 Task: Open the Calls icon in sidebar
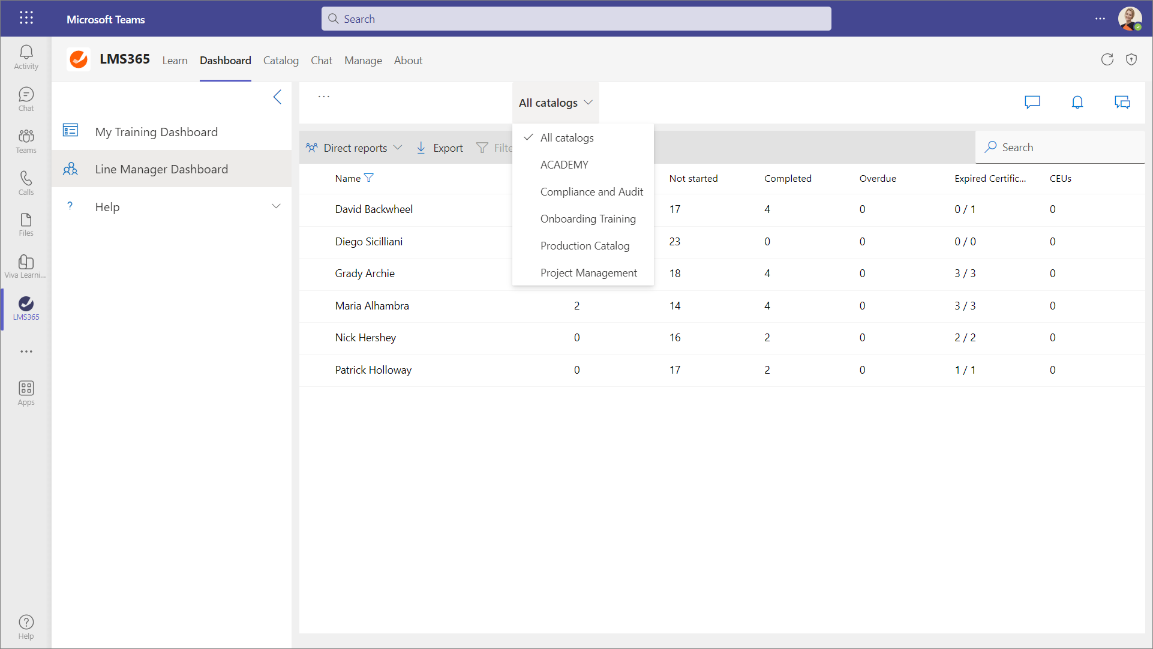click(26, 182)
